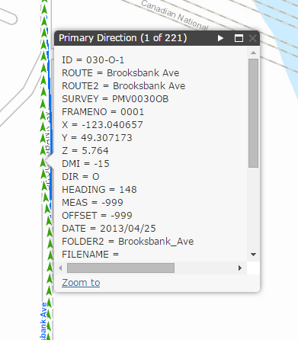This screenshot has width=298, height=340.
Task: Select the DMI = -15 line
Action: click(85, 164)
